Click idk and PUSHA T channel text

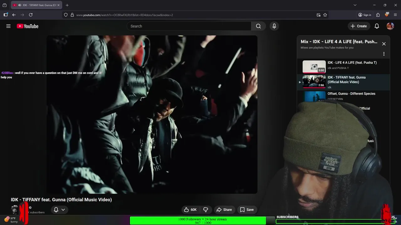click(338, 68)
